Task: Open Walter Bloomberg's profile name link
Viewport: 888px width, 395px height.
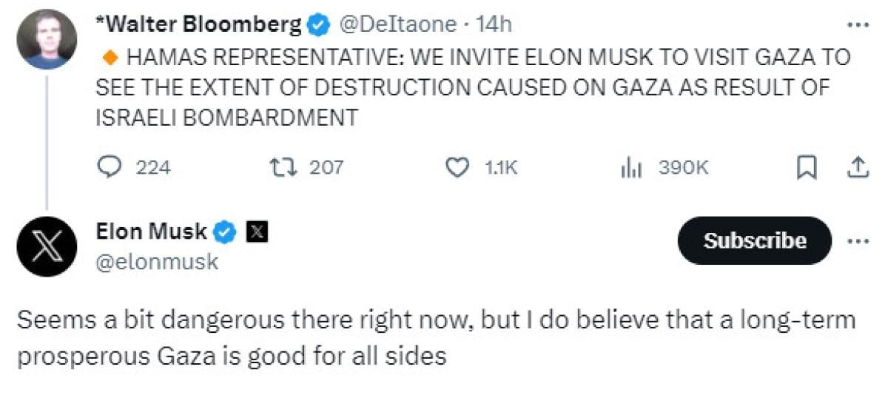Action: point(198,25)
